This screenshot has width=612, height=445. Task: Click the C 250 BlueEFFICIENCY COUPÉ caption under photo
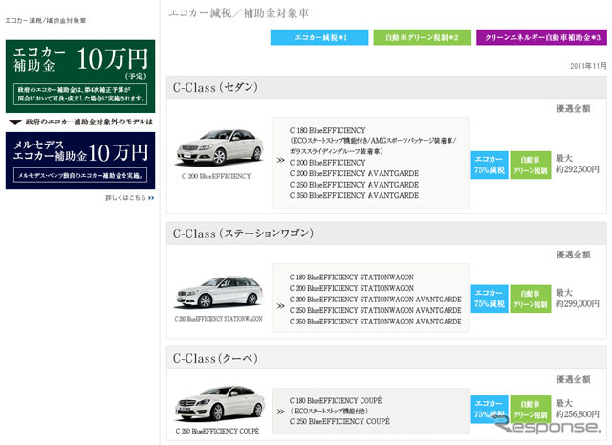coord(217,431)
